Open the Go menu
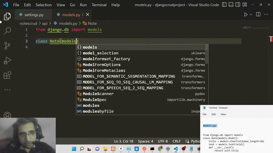Screen dimensions: 273x153 click(73, 5)
